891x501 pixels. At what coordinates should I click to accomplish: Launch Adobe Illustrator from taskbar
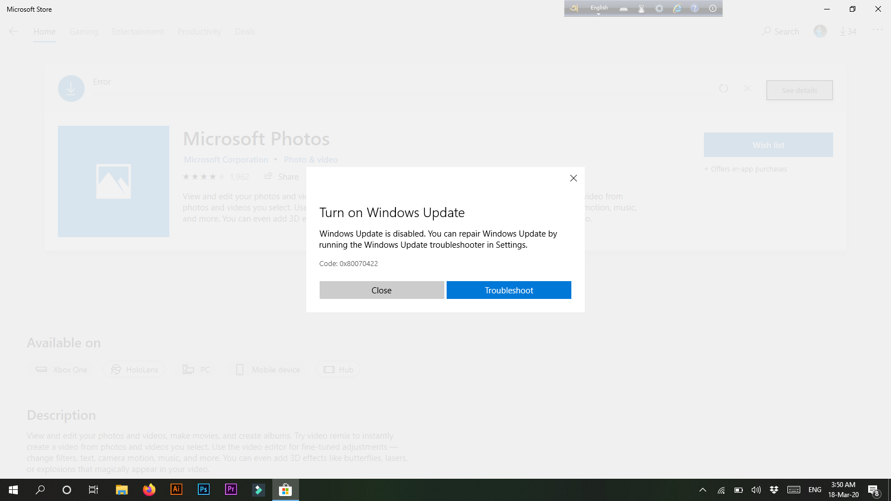[177, 490]
